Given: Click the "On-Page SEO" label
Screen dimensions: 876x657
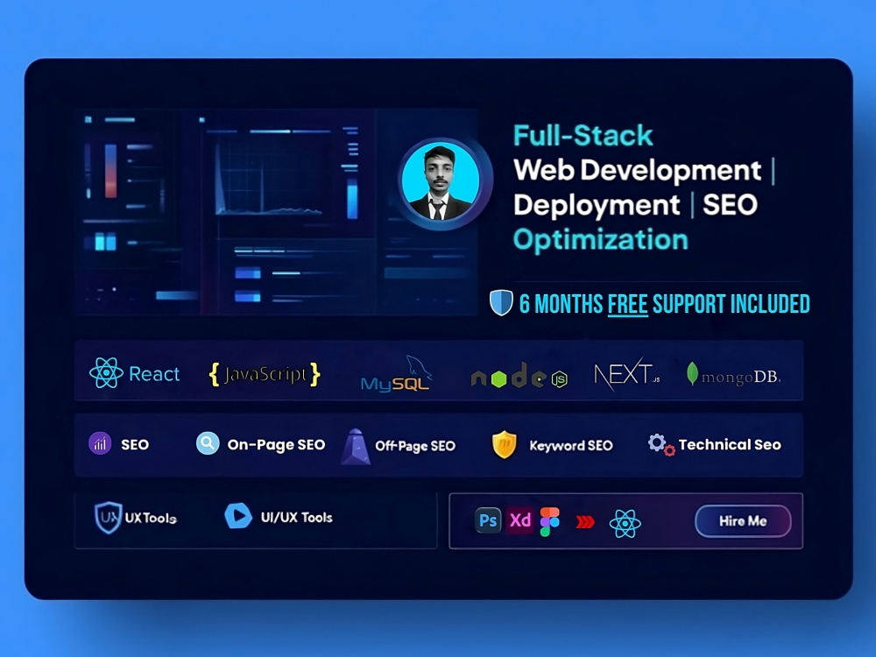Looking at the screenshot, I should point(276,445).
